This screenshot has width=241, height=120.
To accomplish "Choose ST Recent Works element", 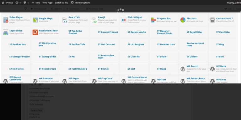I will 134,32.
